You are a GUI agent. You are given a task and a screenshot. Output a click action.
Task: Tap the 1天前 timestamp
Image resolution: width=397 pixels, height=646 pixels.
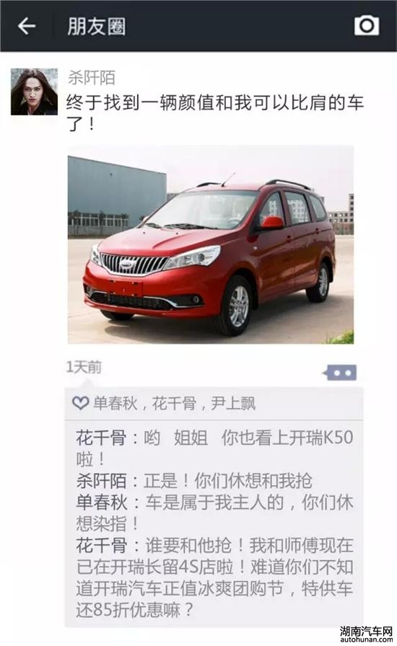pos(84,367)
